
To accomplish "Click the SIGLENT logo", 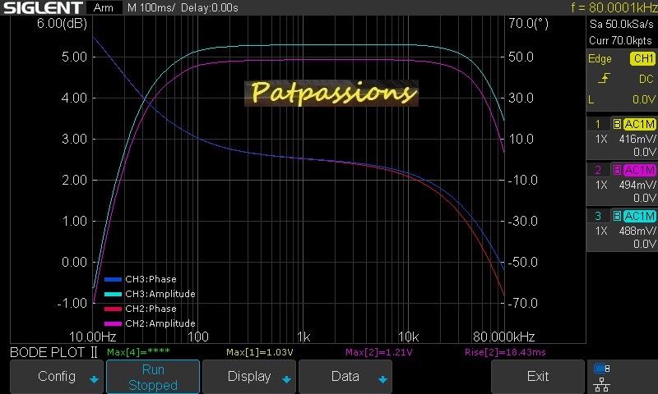I will click(43, 7).
